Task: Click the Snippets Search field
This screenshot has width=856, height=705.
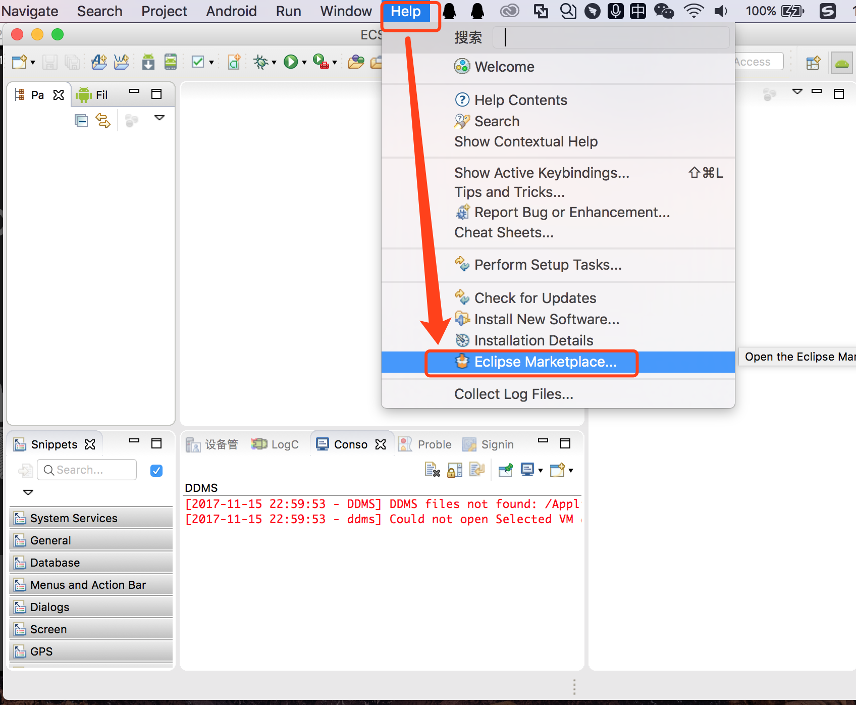Action: 87,470
